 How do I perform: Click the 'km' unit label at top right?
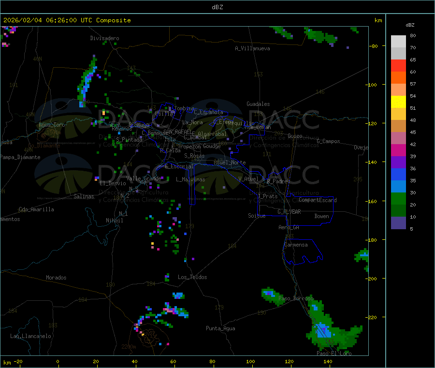point(378,20)
